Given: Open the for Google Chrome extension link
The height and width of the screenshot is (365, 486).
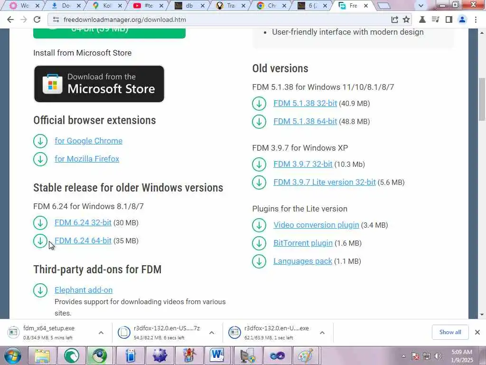Looking at the screenshot, I should click(88, 141).
